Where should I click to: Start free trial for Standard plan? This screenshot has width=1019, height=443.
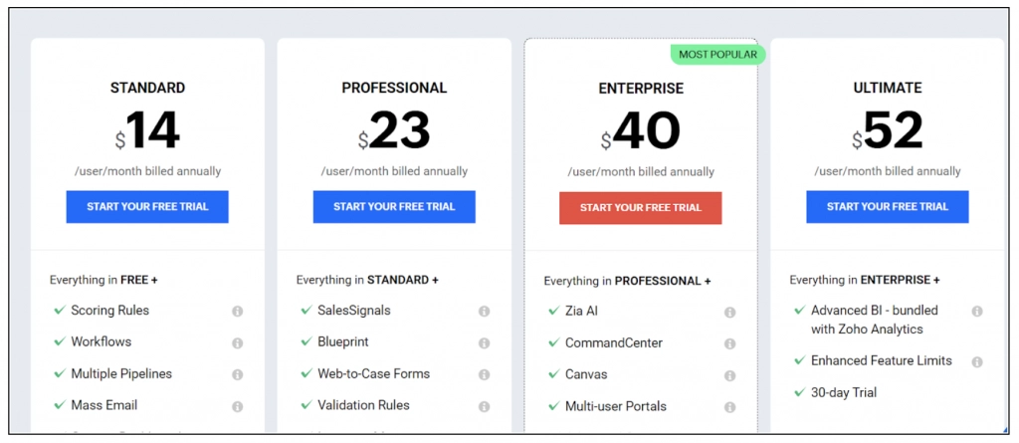coord(147,207)
